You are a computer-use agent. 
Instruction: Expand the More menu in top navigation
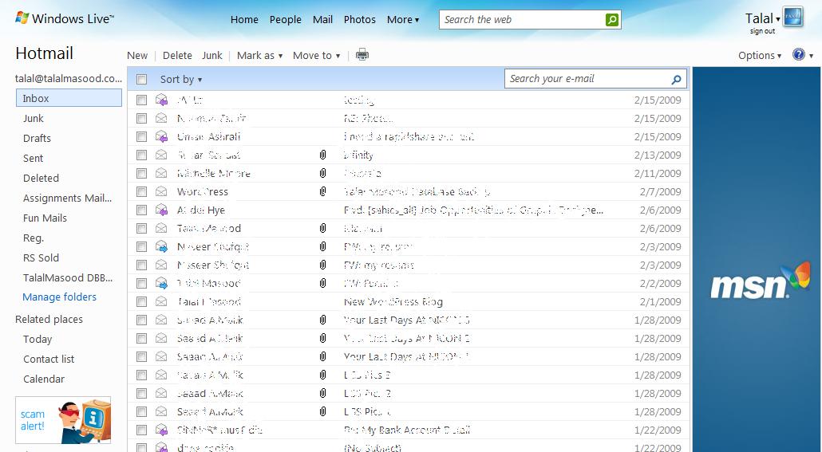402,19
